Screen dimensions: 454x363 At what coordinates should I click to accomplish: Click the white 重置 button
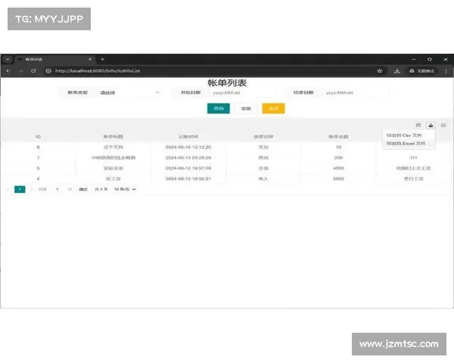point(246,109)
